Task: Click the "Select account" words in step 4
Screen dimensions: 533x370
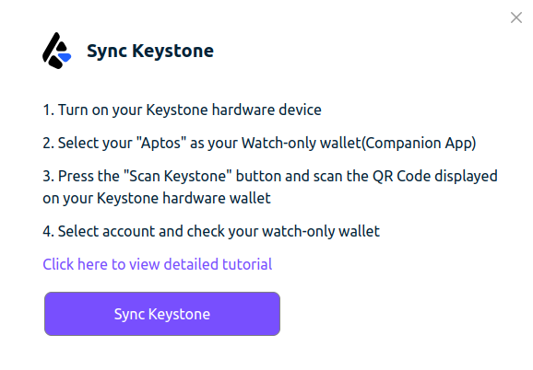Action: point(106,231)
